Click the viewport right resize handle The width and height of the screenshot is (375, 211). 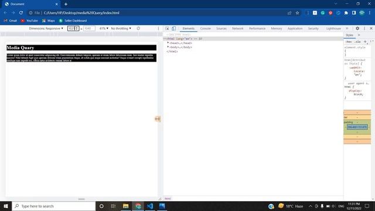(158, 119)
